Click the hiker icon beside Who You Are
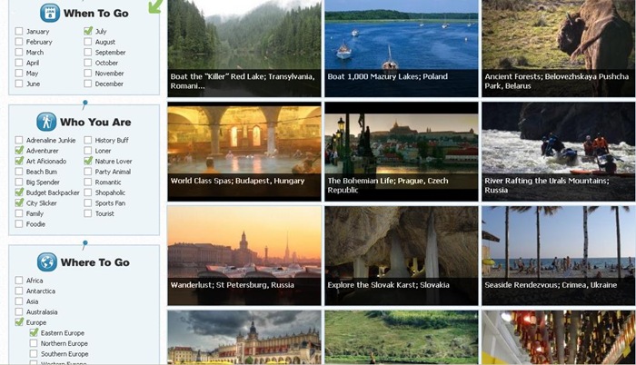Screen dimensions: 636x365 (46, 122)
